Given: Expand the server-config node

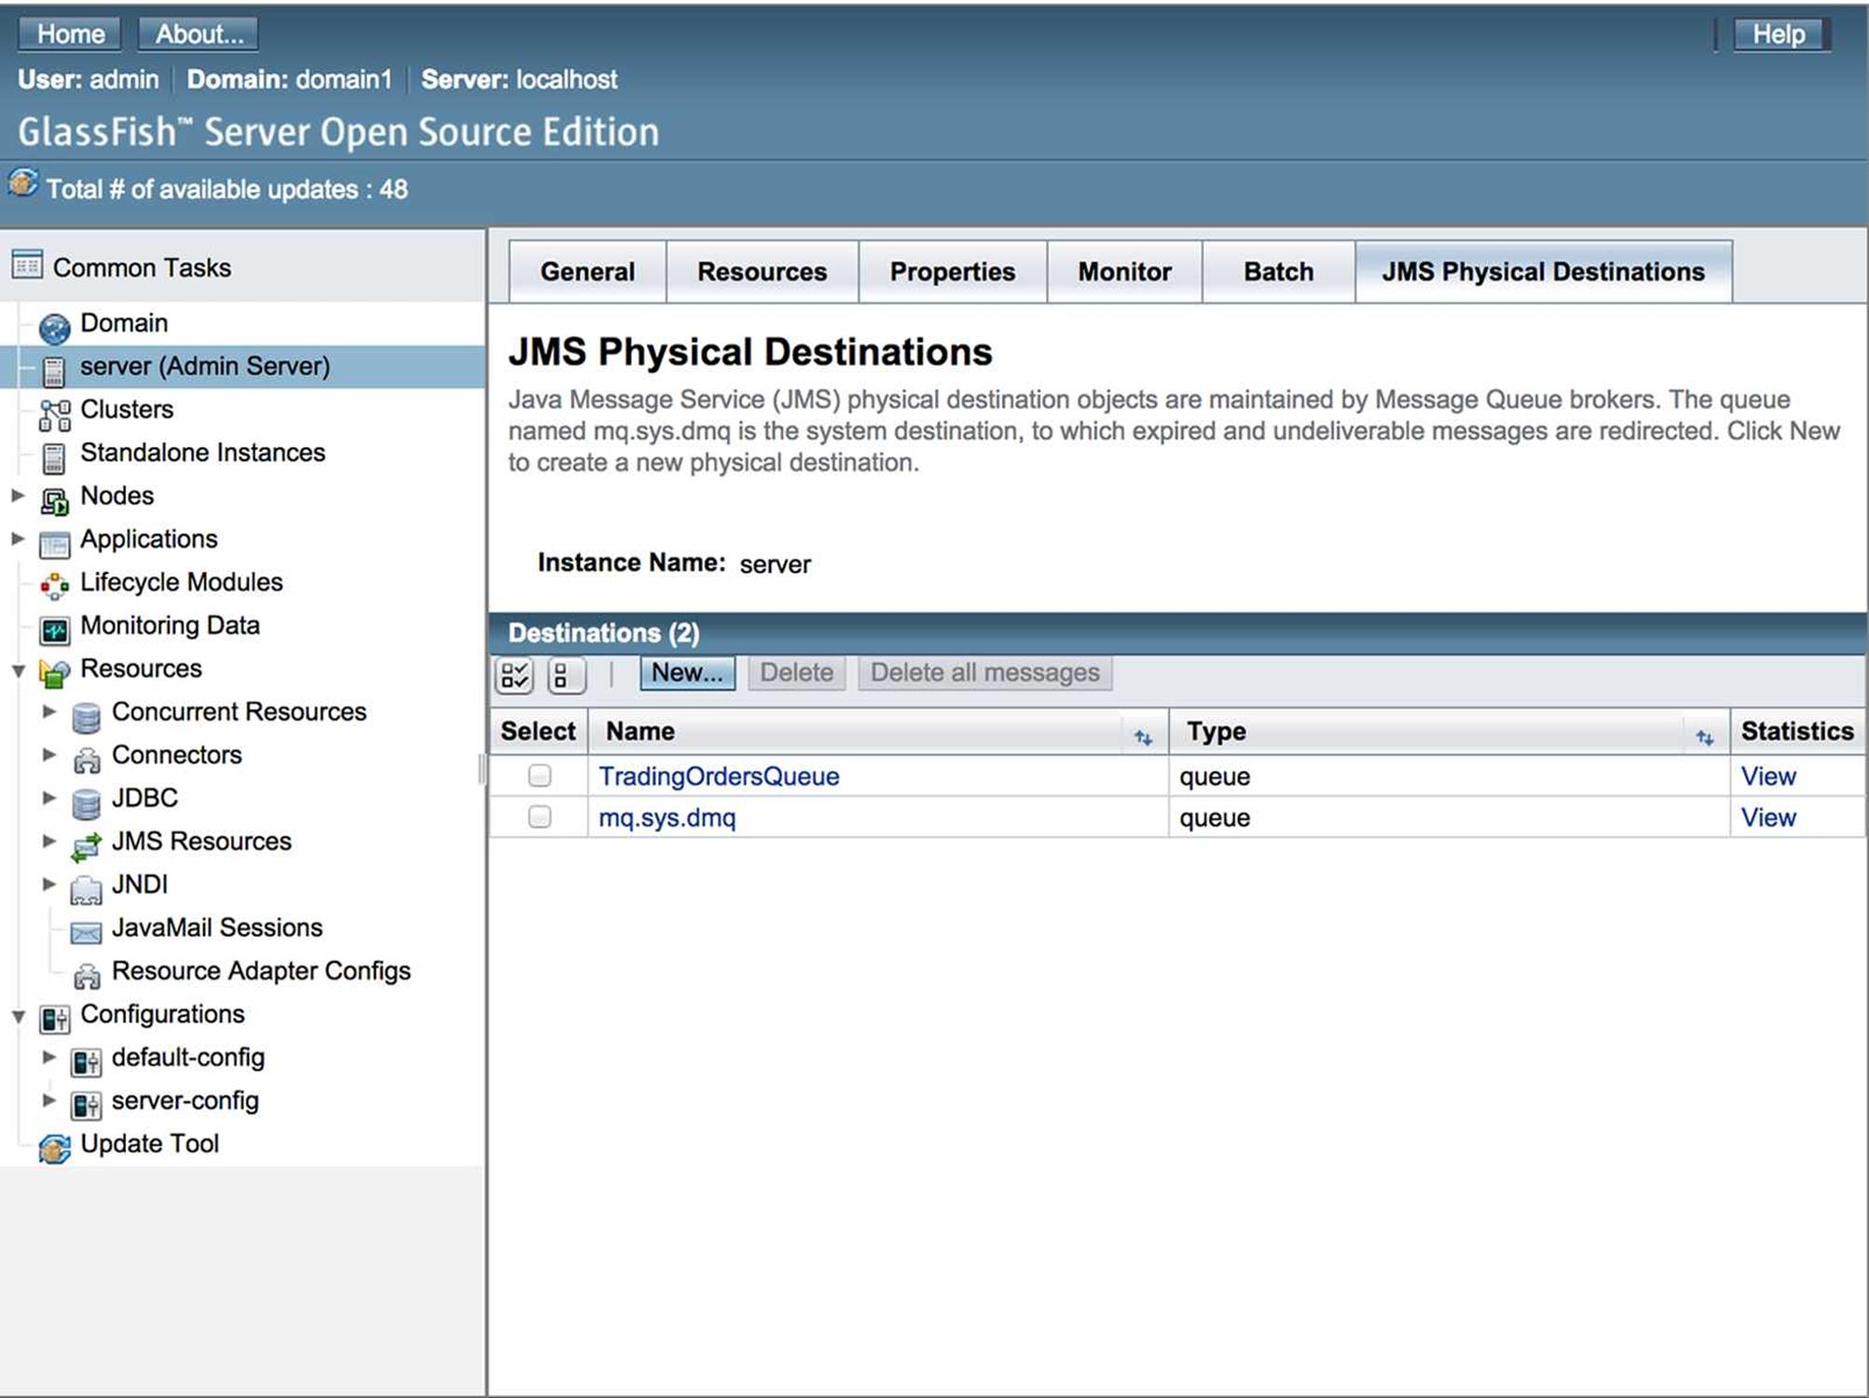Looking at the screenshot, I should (x=49, y=1100).
